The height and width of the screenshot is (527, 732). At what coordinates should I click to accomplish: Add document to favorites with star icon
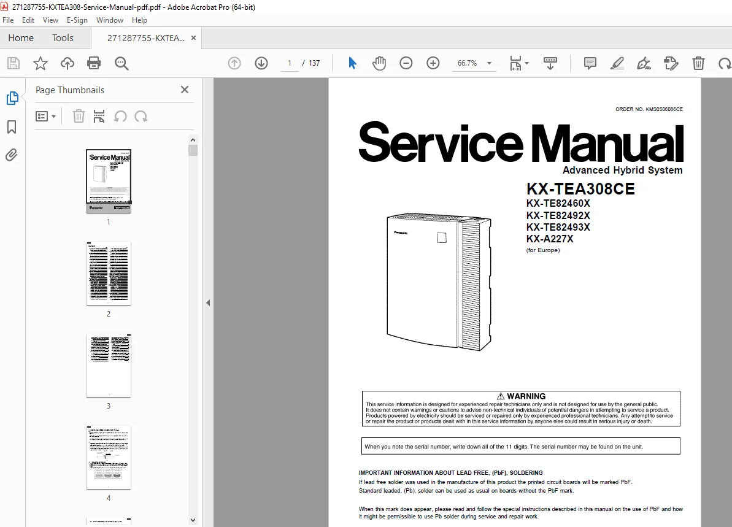pyautogui.click(x=40, y=63)
